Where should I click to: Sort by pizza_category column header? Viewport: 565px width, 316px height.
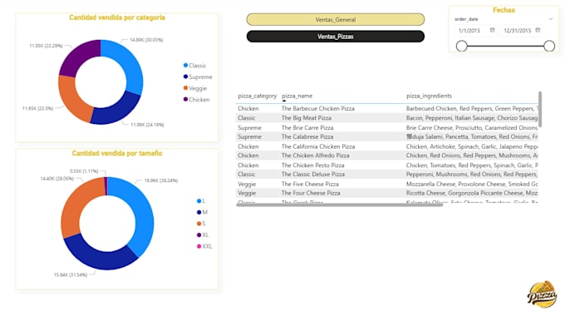pyautogui.click(x=258, y=96)
